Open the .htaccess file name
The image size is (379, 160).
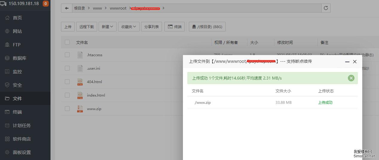[95, 55]
